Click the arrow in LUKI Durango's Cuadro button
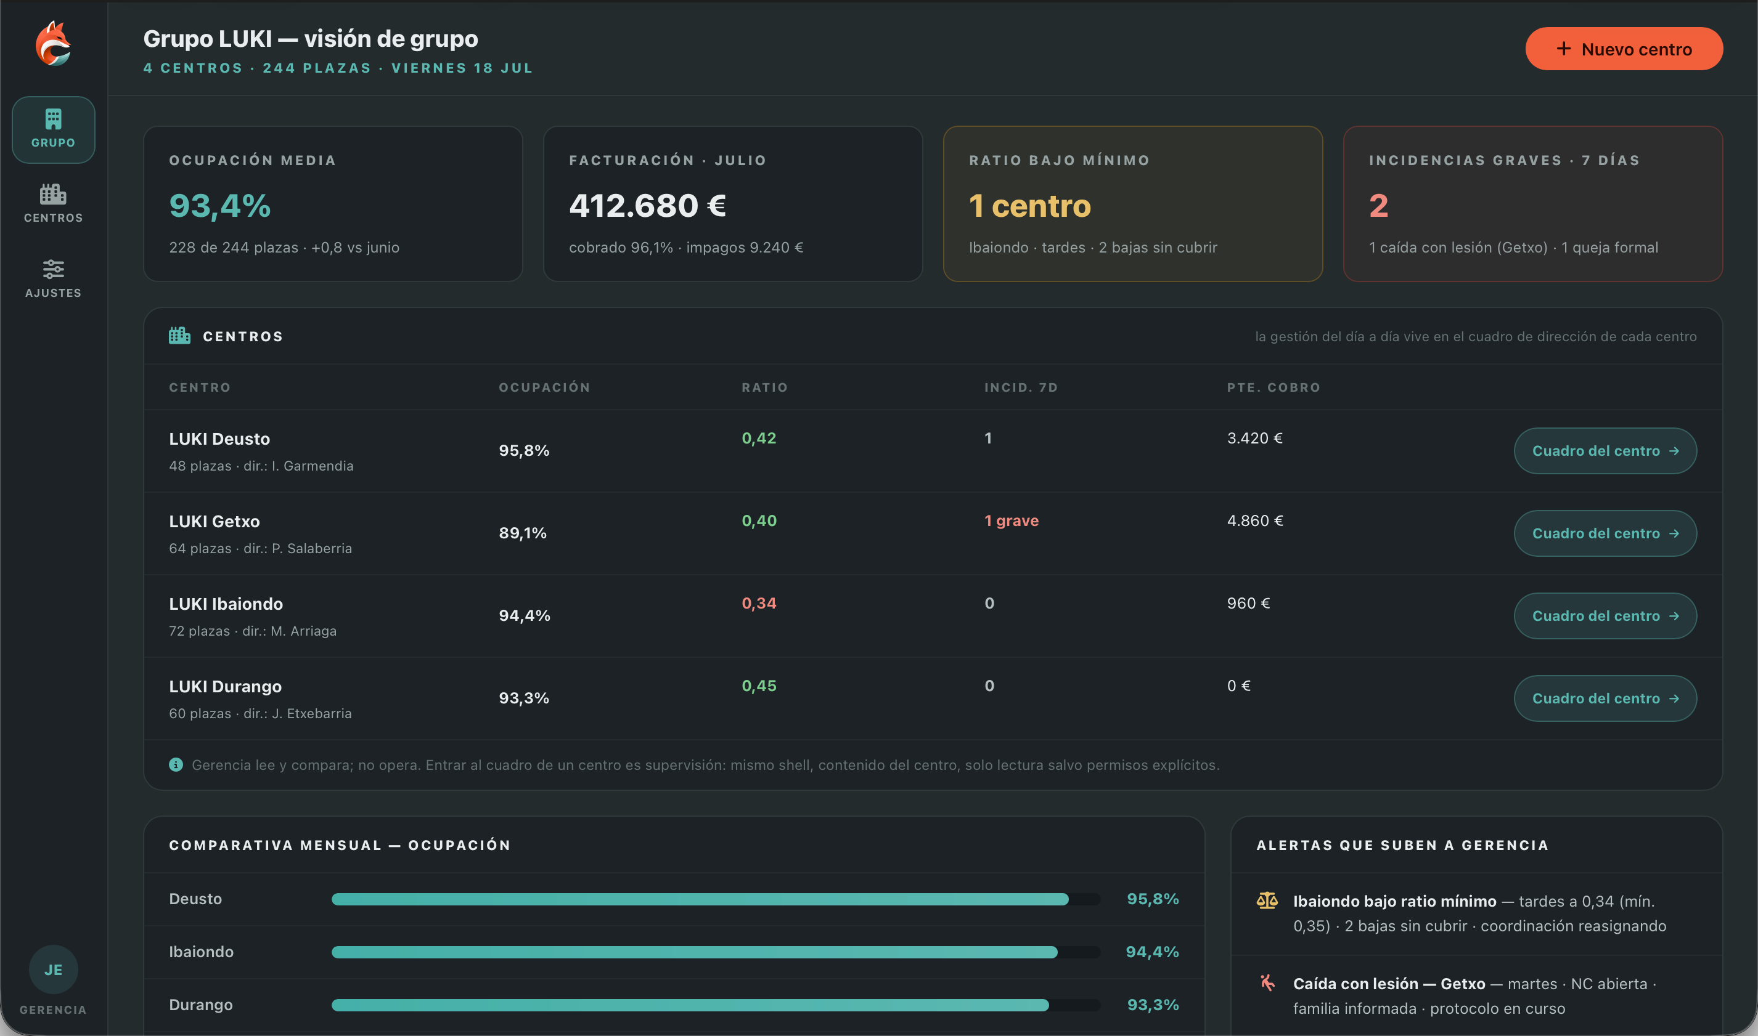The image size is (1758, 1036). (x=1674, y=699)
